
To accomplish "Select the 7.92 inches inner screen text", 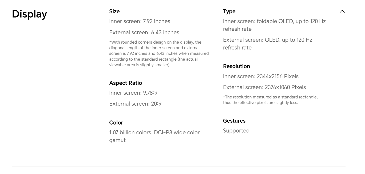I will click(x=140, y=21).
